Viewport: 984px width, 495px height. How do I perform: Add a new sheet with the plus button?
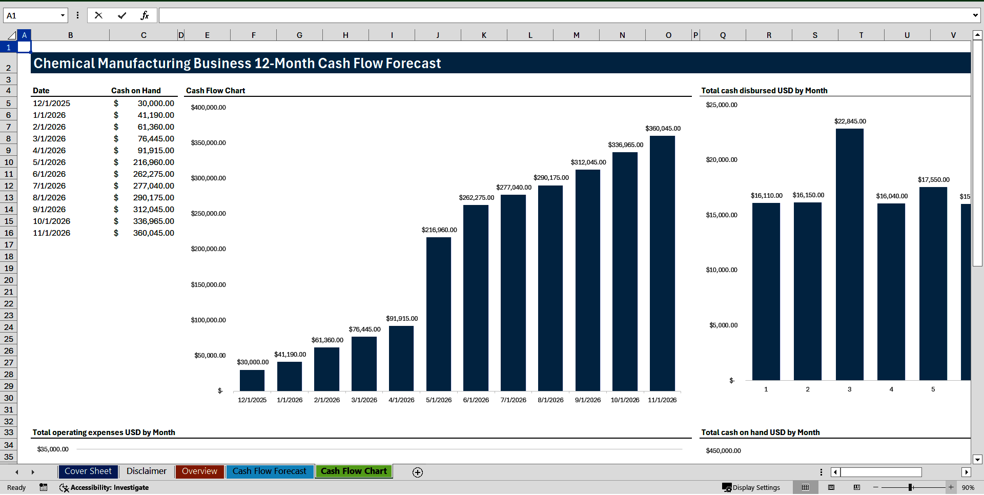click(417, 472)
